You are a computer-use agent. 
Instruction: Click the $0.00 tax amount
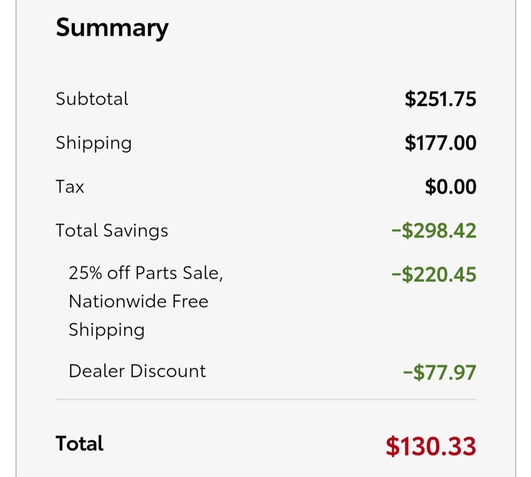point(451,186)
